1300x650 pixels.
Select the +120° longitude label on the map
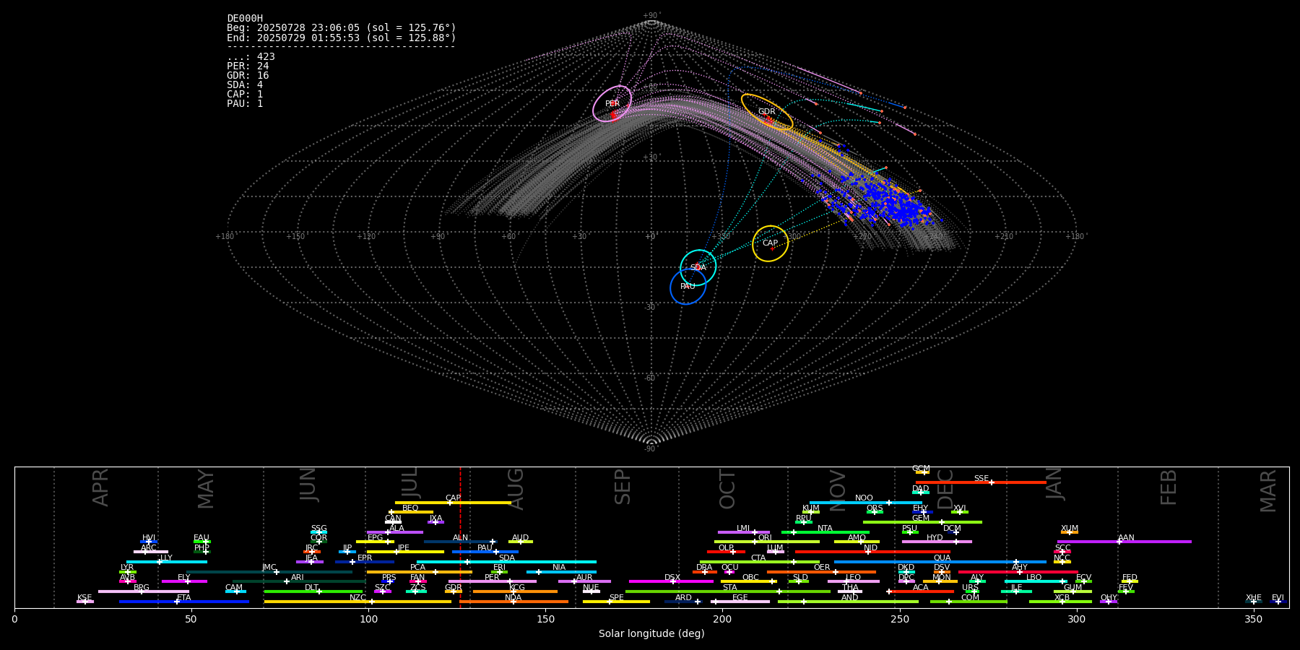pos(366,236)
